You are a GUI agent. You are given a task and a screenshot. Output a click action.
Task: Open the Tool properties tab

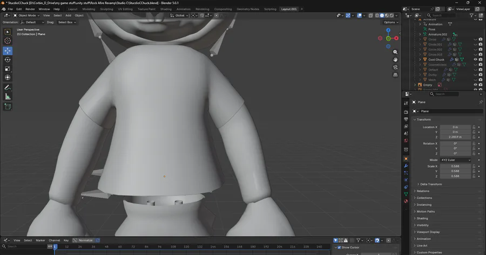(x=406, y=103)
